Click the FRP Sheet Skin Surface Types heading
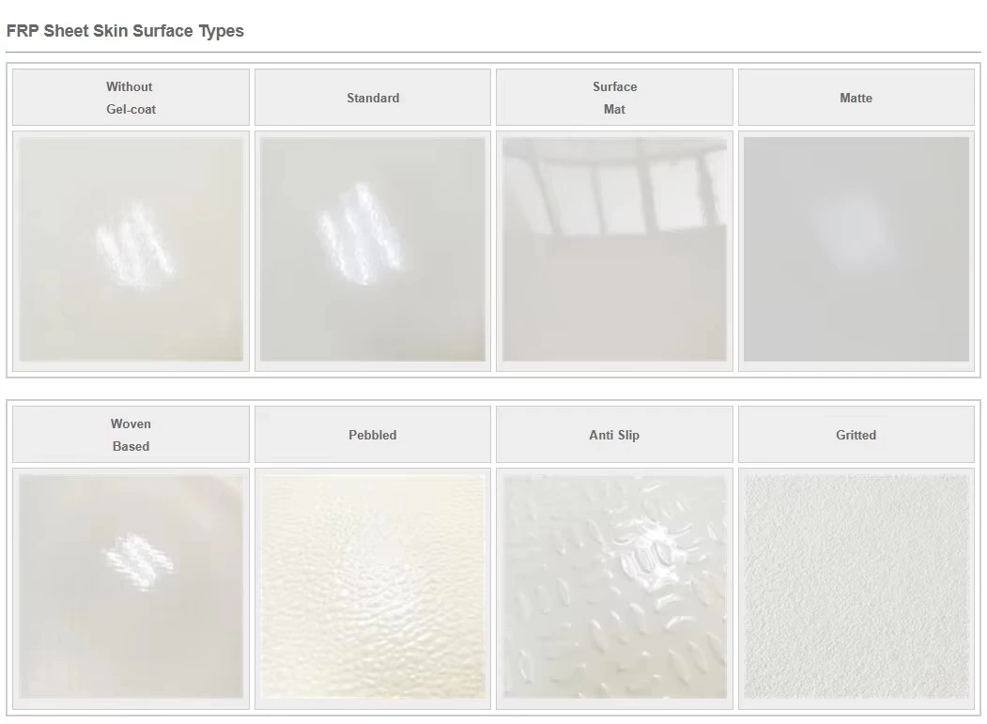Image resolution: width=987 pixels, height=724 pixels. tap(125, 31)
